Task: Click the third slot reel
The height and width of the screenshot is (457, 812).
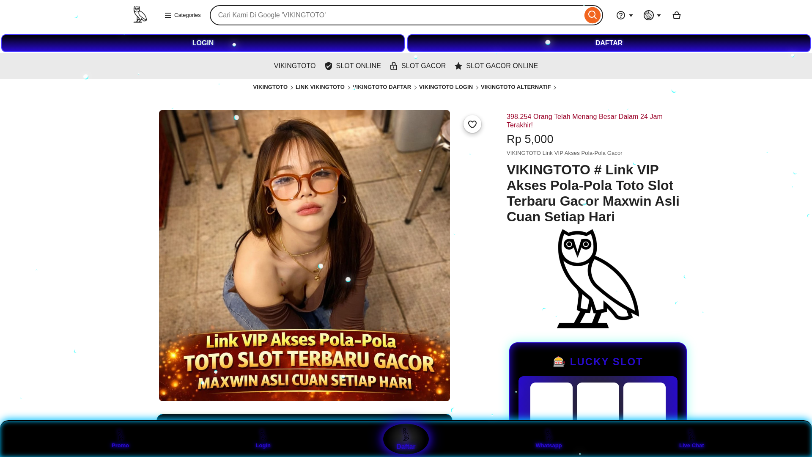Action: 645,402
